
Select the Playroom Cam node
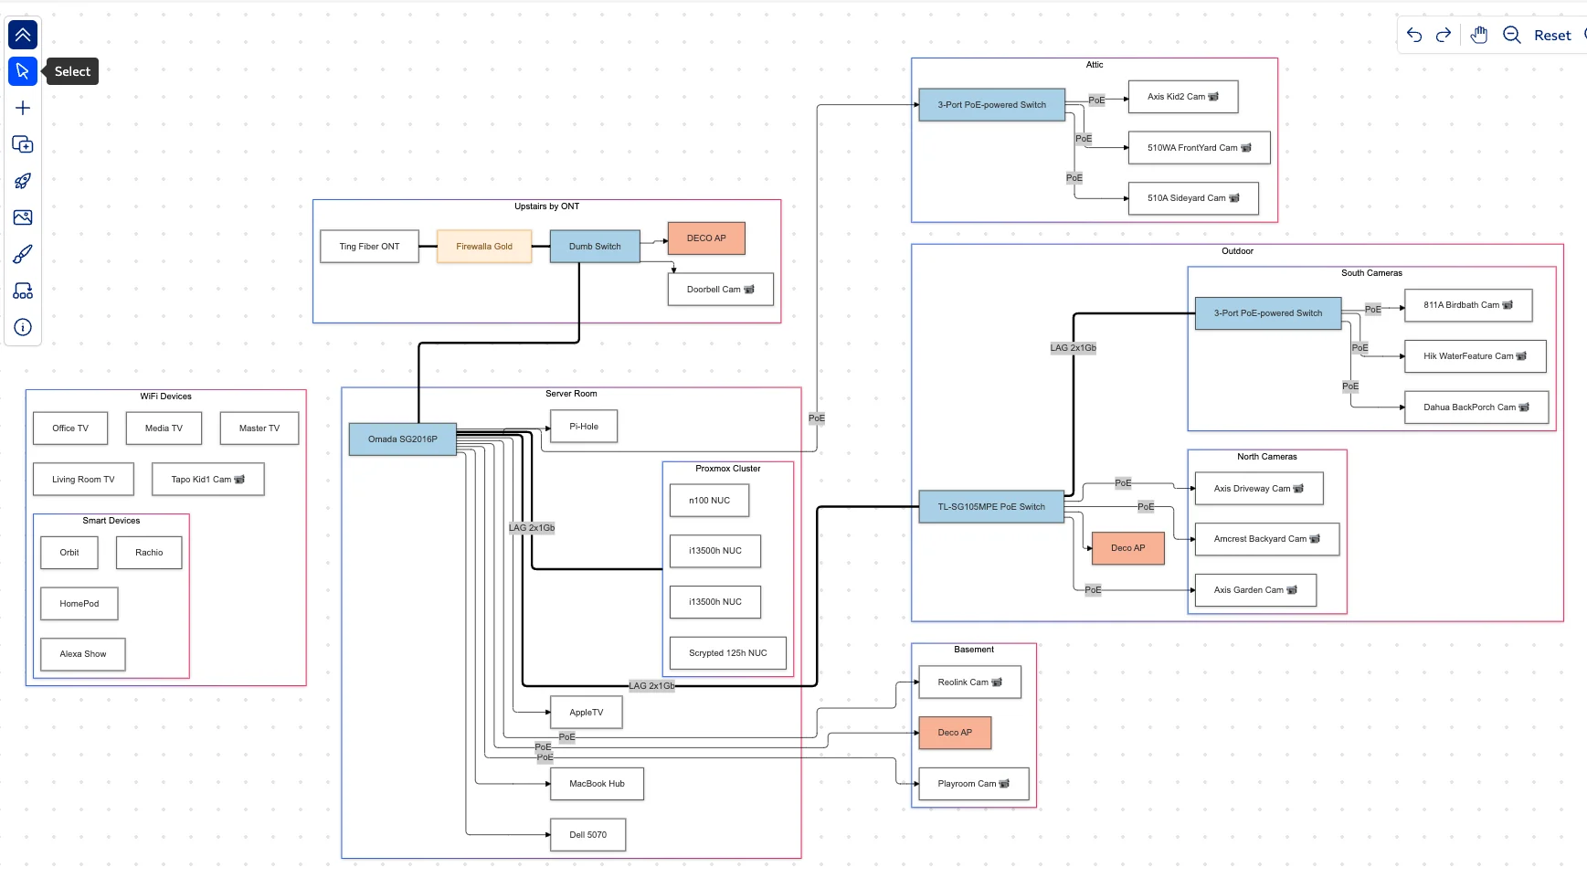[974, 784]
